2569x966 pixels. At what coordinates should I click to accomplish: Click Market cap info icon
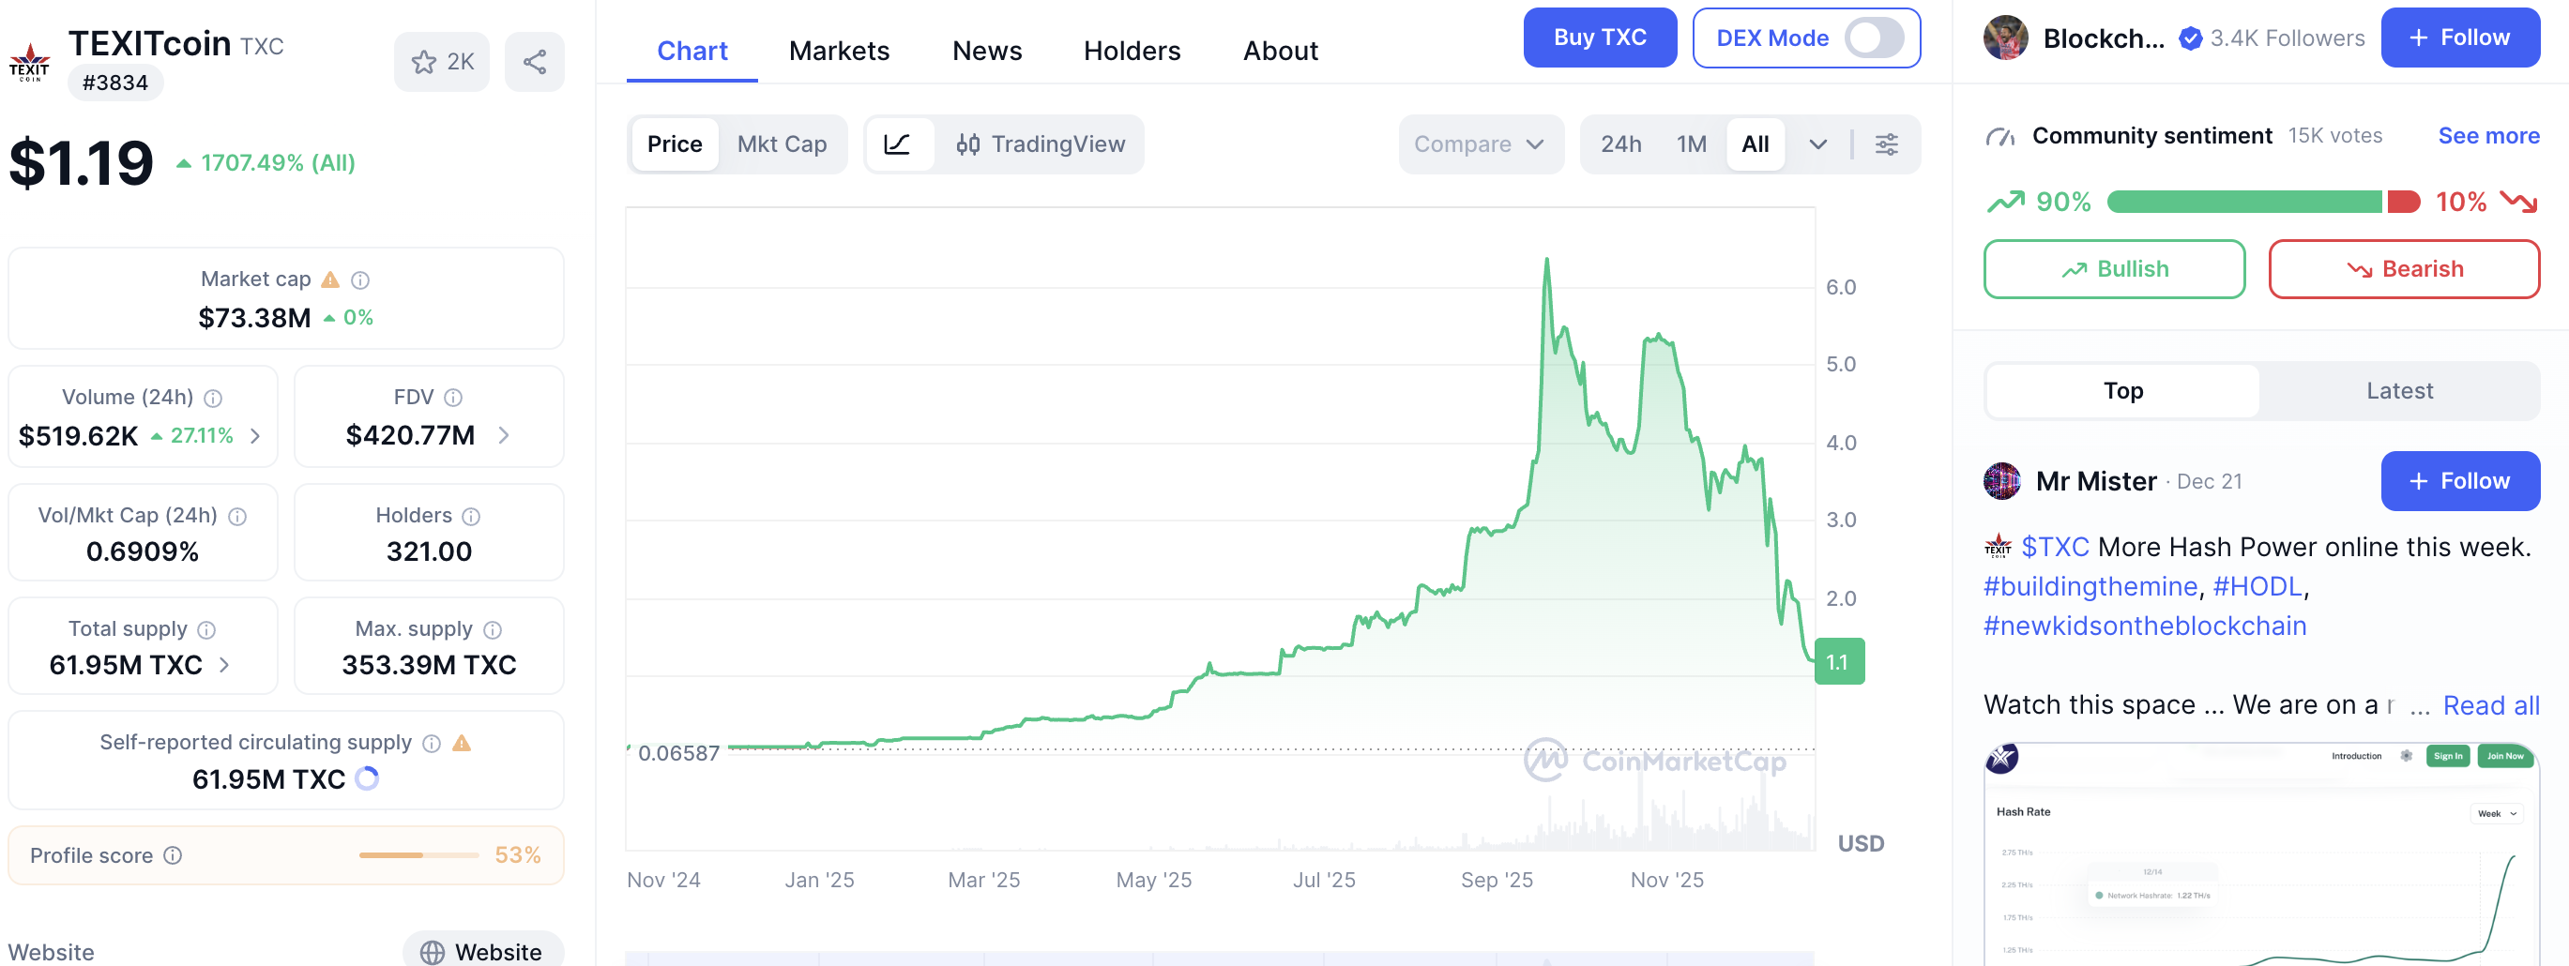[361, 280]
